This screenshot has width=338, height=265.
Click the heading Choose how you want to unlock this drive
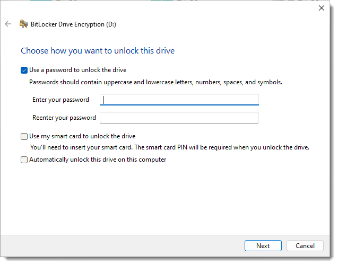click(98, 51)
